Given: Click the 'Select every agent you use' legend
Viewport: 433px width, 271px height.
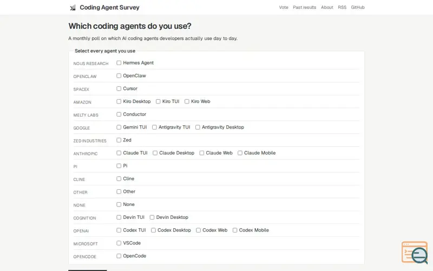Looking at the screenshot, I should click(x=105, y=51).
